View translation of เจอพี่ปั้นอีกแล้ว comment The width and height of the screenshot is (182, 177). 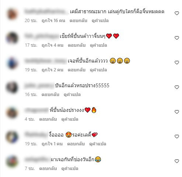(x=98, y=70)
